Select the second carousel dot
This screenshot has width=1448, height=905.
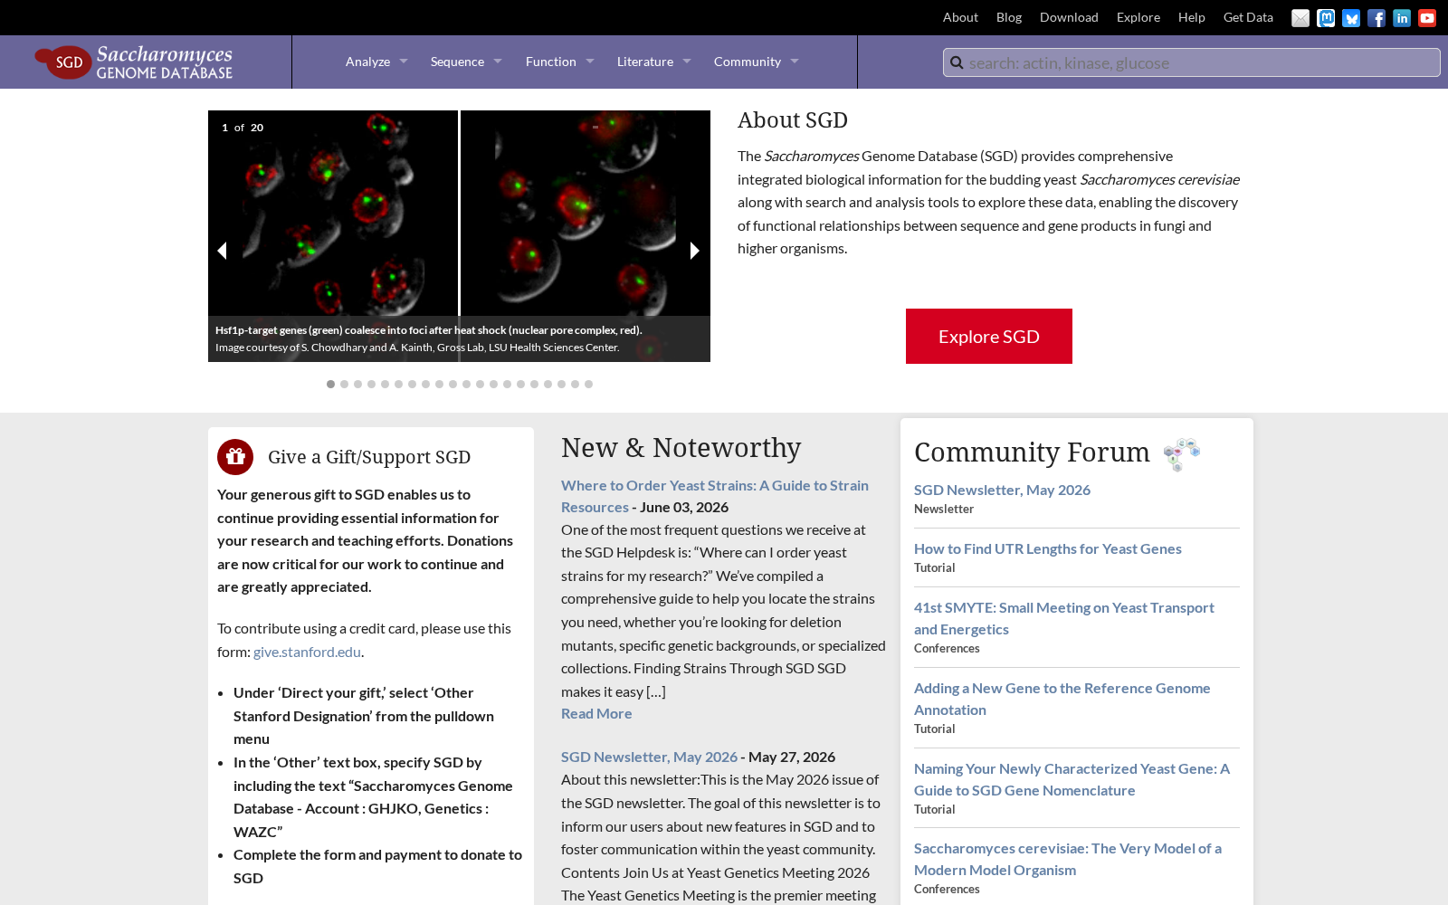pyautogui.click(x=344, y=385)
